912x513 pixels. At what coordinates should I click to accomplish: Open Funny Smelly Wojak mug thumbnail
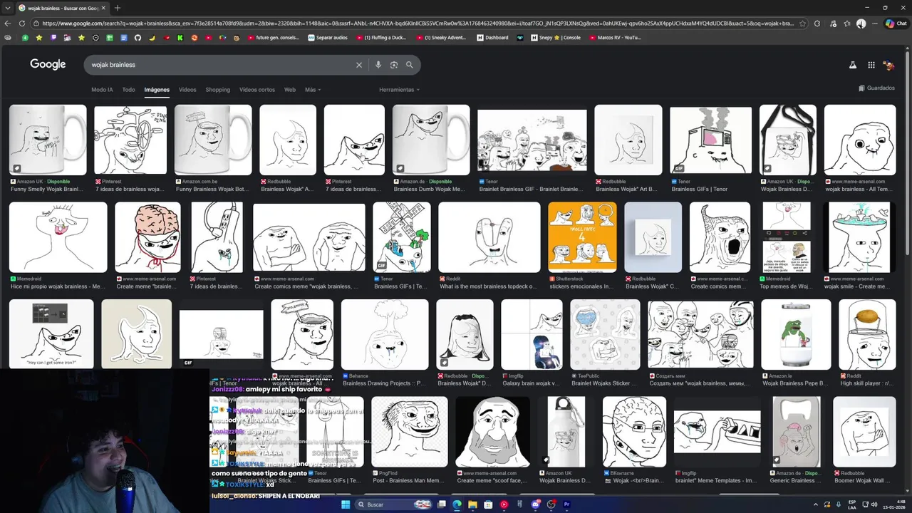pyautogui.click(x=48, y=140)
